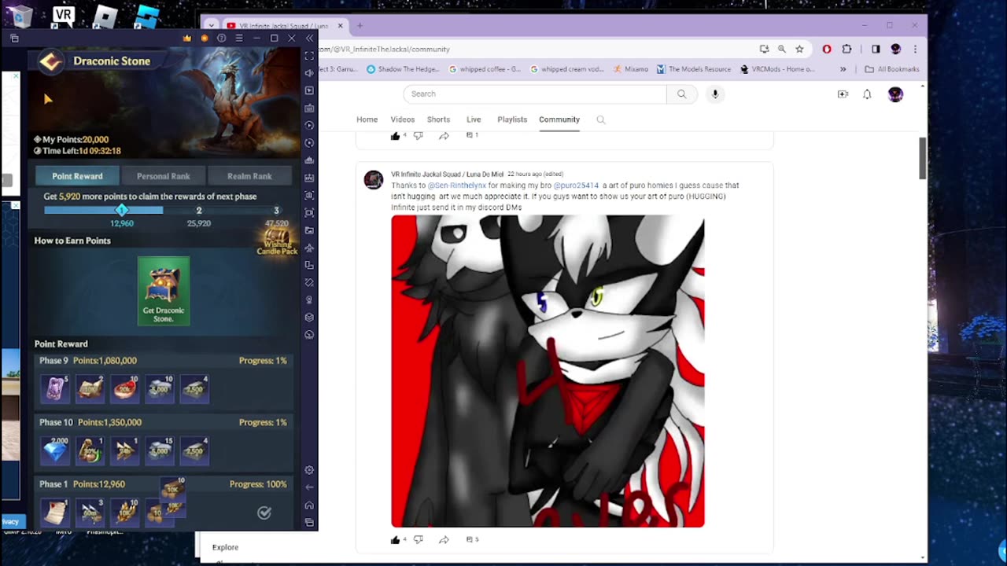
Task: Open the Chrome three-dot menu
Action: coord(914,49)
